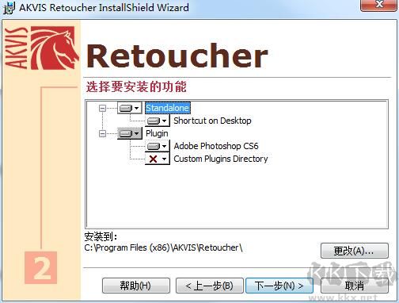Click the red X icon for Custom Plugins Directory
This screenshot has width=399, height=303.
click(x=153, y=159)
